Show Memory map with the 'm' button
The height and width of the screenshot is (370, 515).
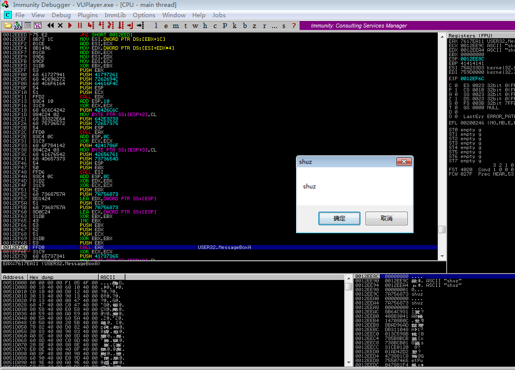tap(176, 26)
